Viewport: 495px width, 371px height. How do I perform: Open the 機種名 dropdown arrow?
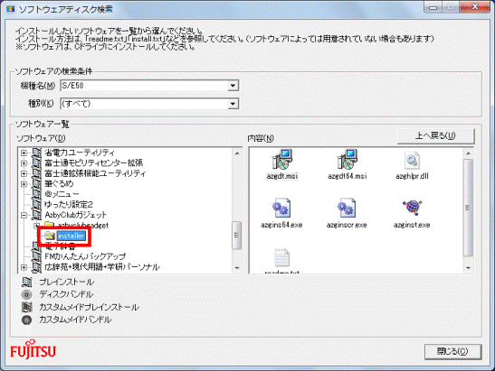pos(233,86)
